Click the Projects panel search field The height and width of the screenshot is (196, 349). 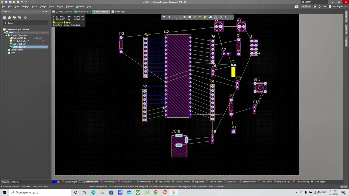(x=26, y=23)
